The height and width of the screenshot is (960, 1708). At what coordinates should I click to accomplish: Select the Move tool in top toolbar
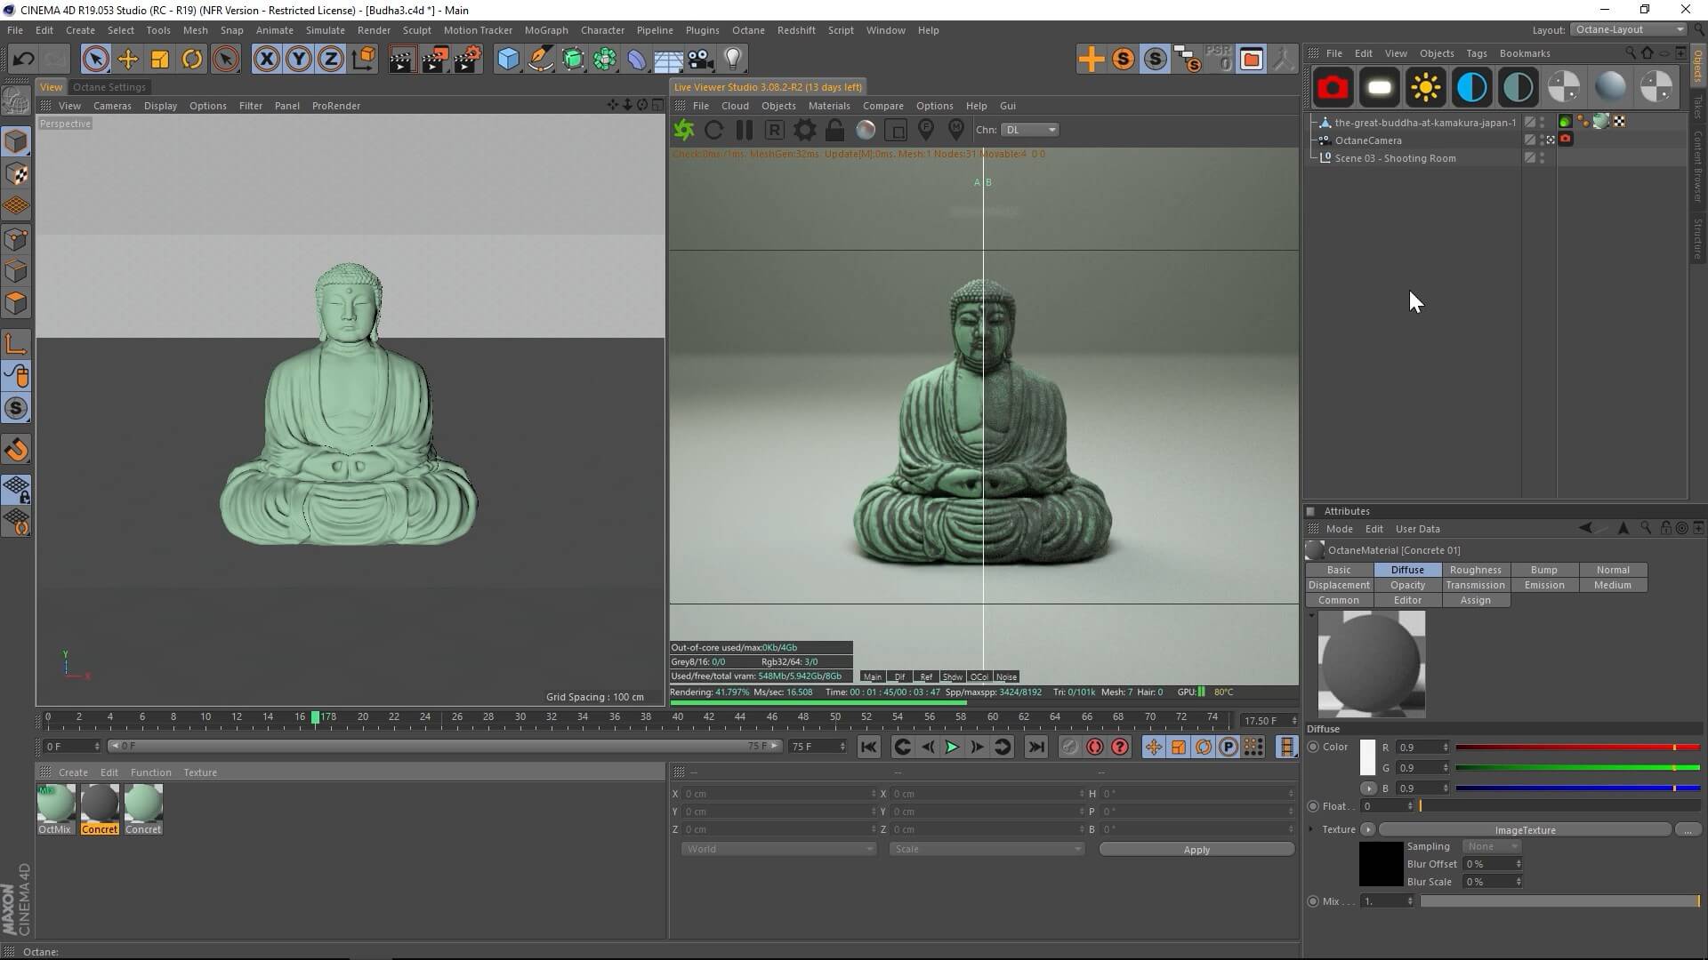[x=127, y=60]
